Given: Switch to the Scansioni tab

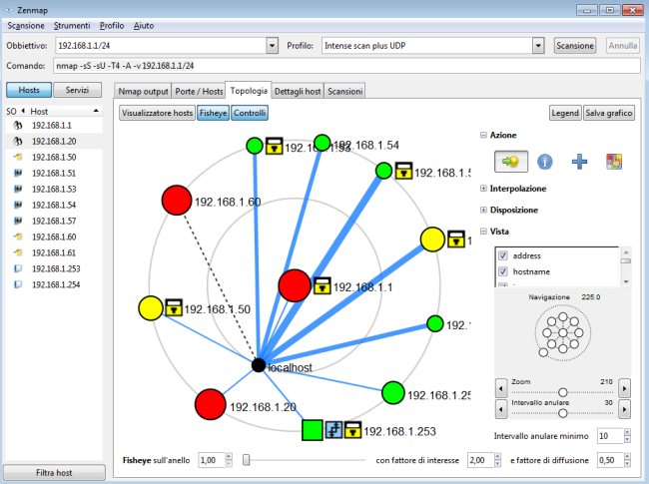Looking at the screenshot, I should point(344,92).
